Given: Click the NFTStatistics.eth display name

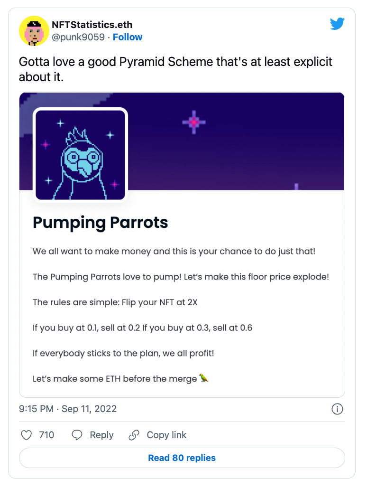Looking at the screenshot, I should (92, 25).
